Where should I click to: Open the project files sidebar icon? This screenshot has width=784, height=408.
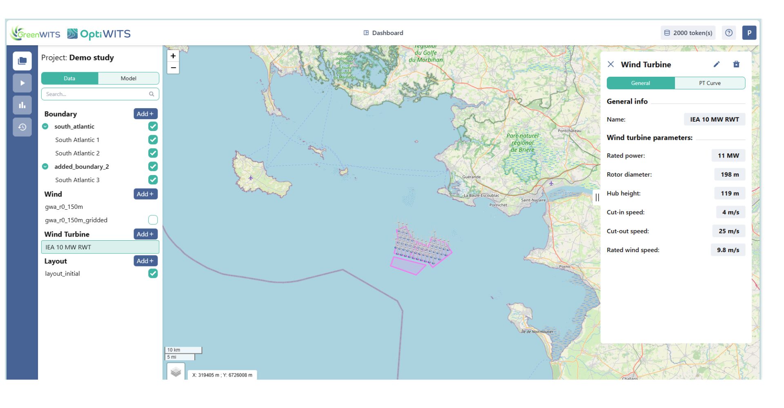pos(22,61)
